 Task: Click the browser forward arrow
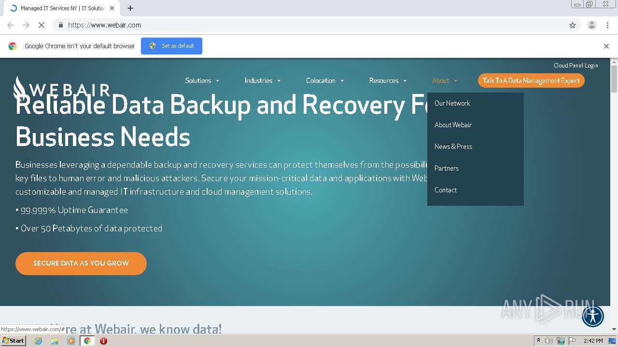[26, 25]
